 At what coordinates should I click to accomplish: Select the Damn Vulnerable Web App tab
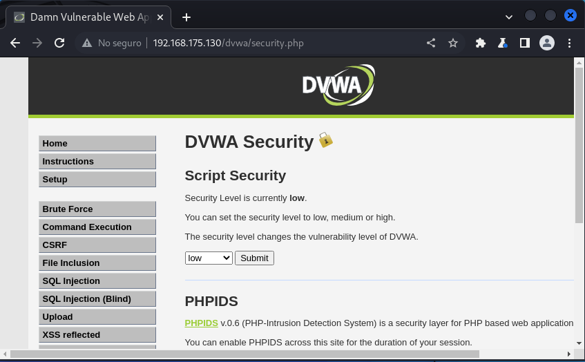click(88, 17)
